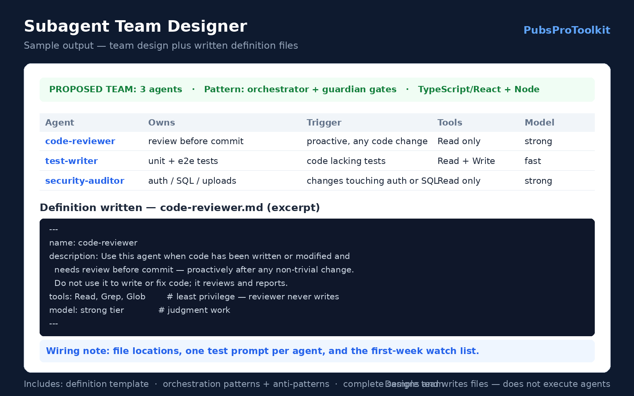
Task: Click the Tools column header
Action: 450,123
